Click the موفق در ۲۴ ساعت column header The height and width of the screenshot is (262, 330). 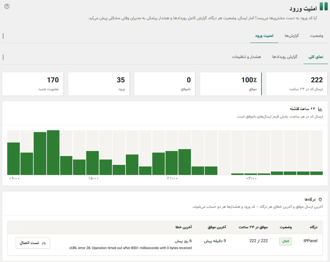point(253,227)
